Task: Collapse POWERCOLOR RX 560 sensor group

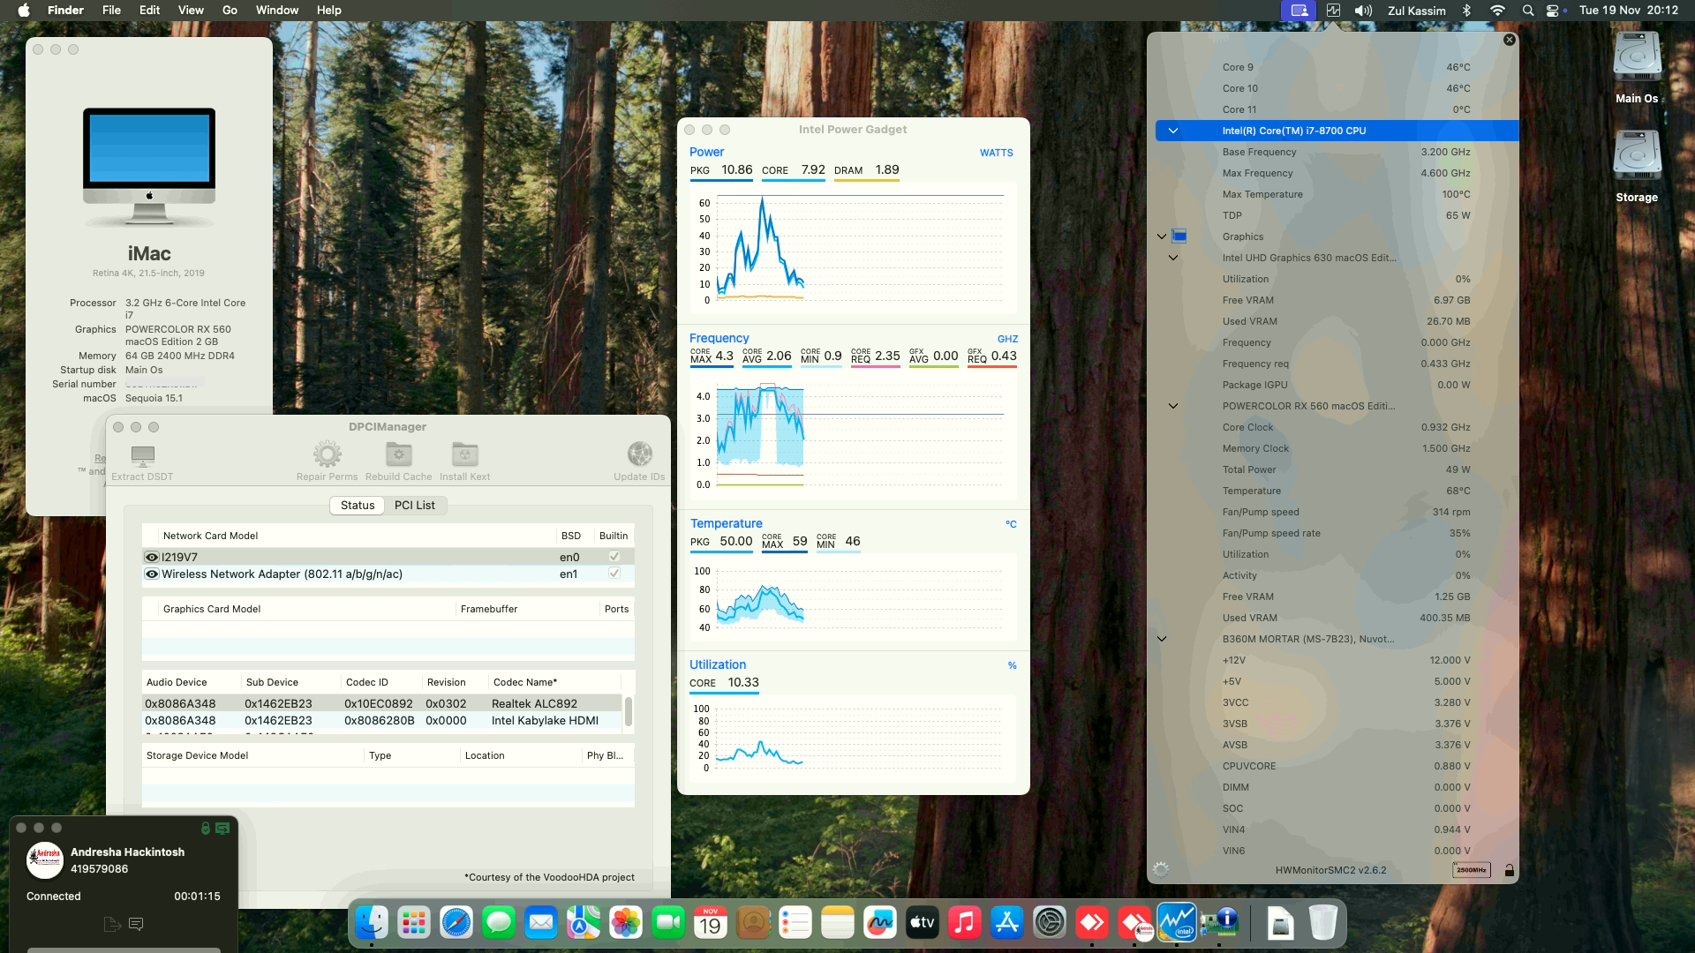Action: [x=1173, y=406]
